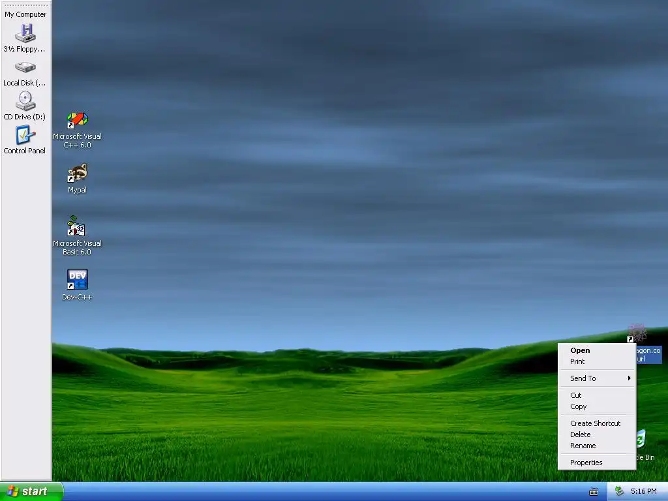Select Create Shortcut in the context menu
This screenshot has height=501, width=668.
pos(597,423)
